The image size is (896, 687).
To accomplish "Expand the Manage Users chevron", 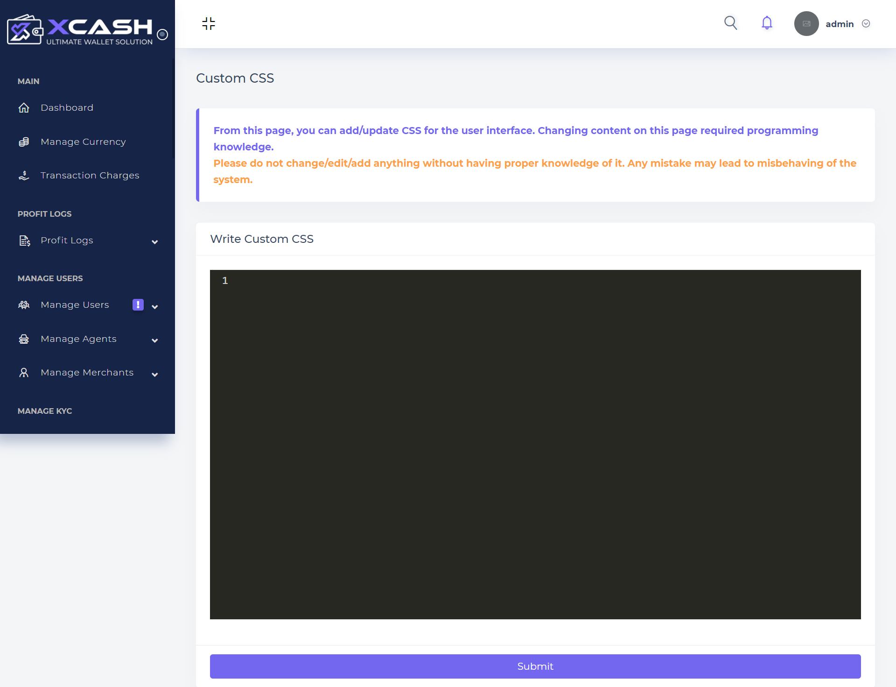I will (154, 306).
